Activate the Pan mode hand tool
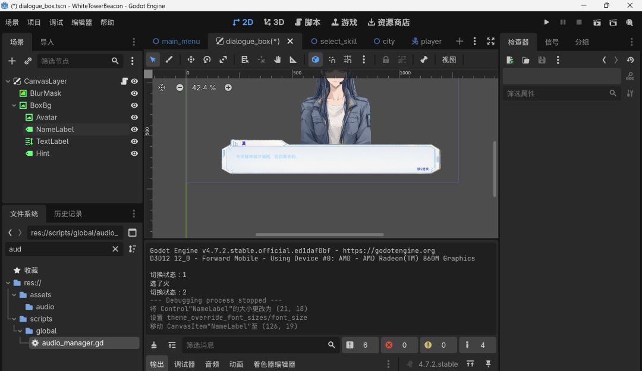Viewport: 642px width, 371px height. tap(277, 60)
